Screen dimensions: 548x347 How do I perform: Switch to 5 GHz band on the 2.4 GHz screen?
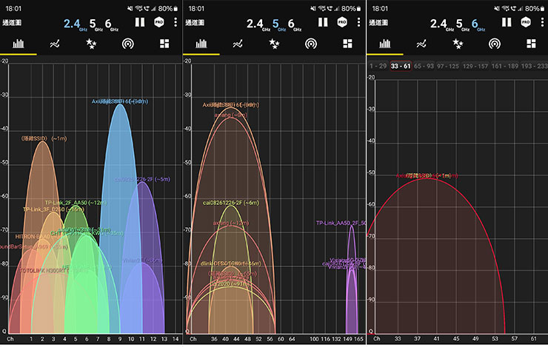pos(94,23)
